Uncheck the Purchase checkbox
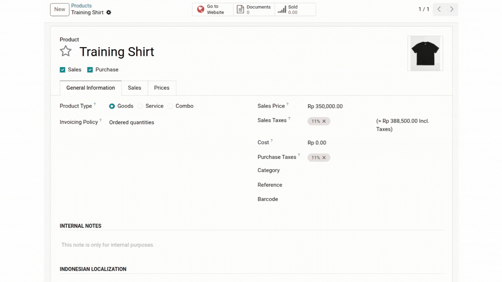 click(x=90, y=70)
